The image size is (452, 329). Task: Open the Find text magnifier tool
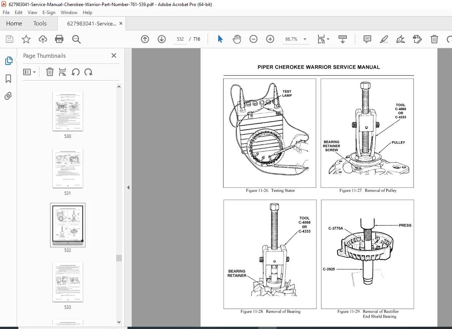76,39
